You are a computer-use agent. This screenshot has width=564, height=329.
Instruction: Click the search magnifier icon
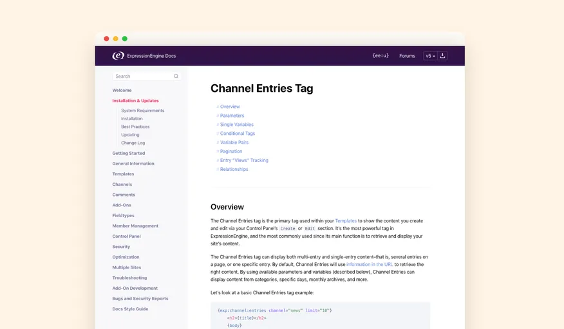(176, 76)
